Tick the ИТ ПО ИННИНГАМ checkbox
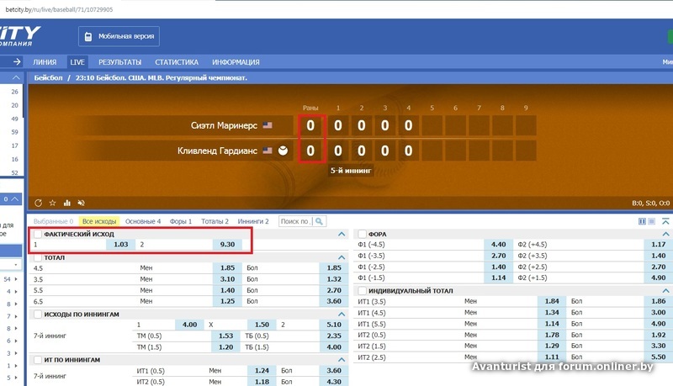The height and width of the screenshot is (386, 673). (x=38, y=360)
